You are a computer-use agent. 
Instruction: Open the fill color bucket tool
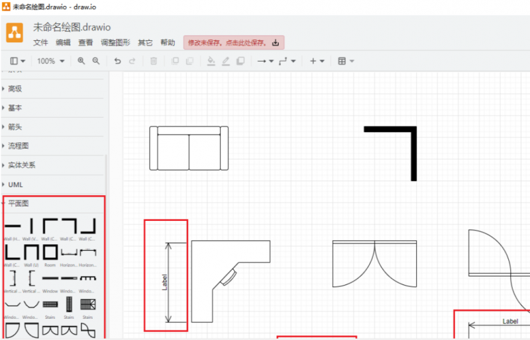pyautogui.click(x=211, y=61)
